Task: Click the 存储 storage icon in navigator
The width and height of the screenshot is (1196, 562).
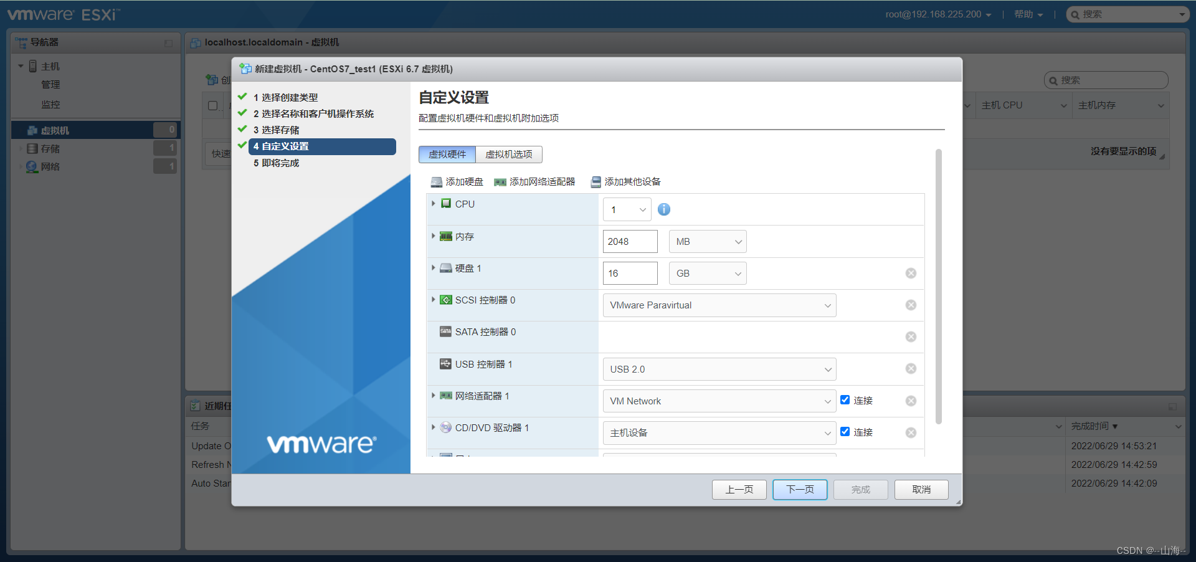Action: point(32,148)
